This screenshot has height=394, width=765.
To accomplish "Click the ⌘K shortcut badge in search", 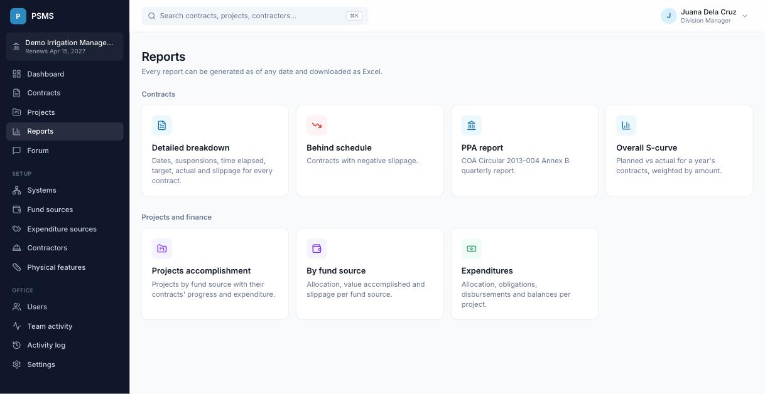I will pyautogui.click(x=354, y=16).
